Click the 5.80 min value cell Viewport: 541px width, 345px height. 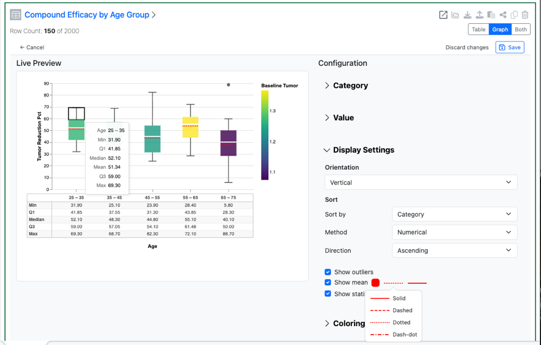[229, 205]
